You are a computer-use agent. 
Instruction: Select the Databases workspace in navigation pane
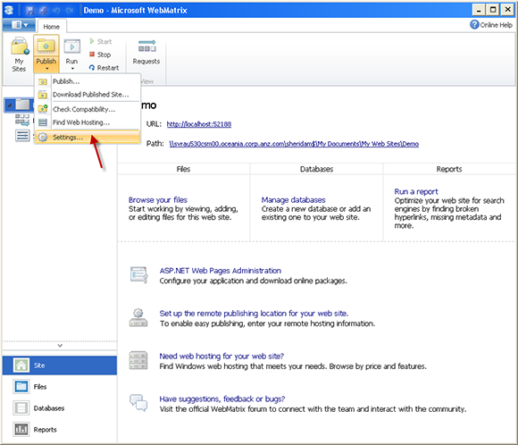tap(60, 408)
